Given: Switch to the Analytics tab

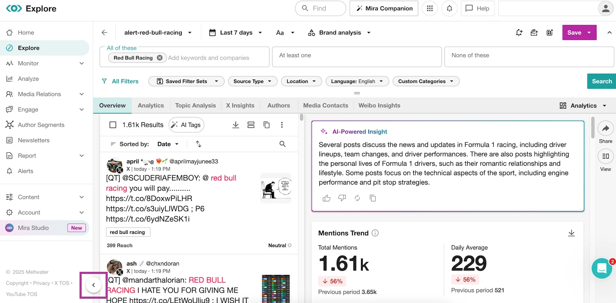Looking at the screenshot, I should (x=151, y=106).
